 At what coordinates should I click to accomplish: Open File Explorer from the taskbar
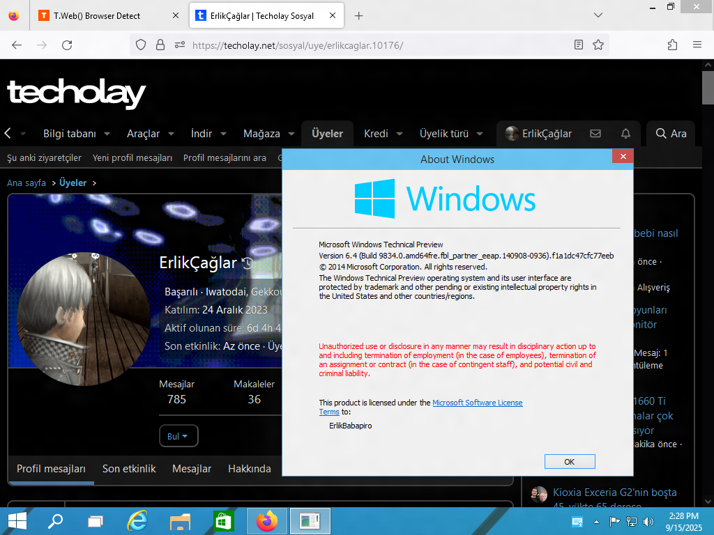click(x=181, y=521)
